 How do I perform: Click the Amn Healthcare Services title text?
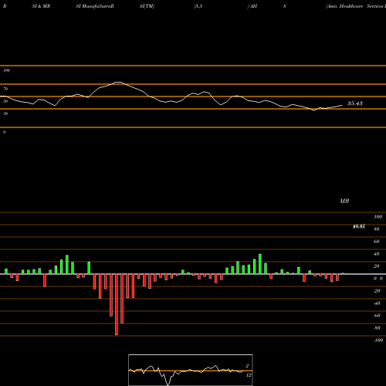coord(356,6)
